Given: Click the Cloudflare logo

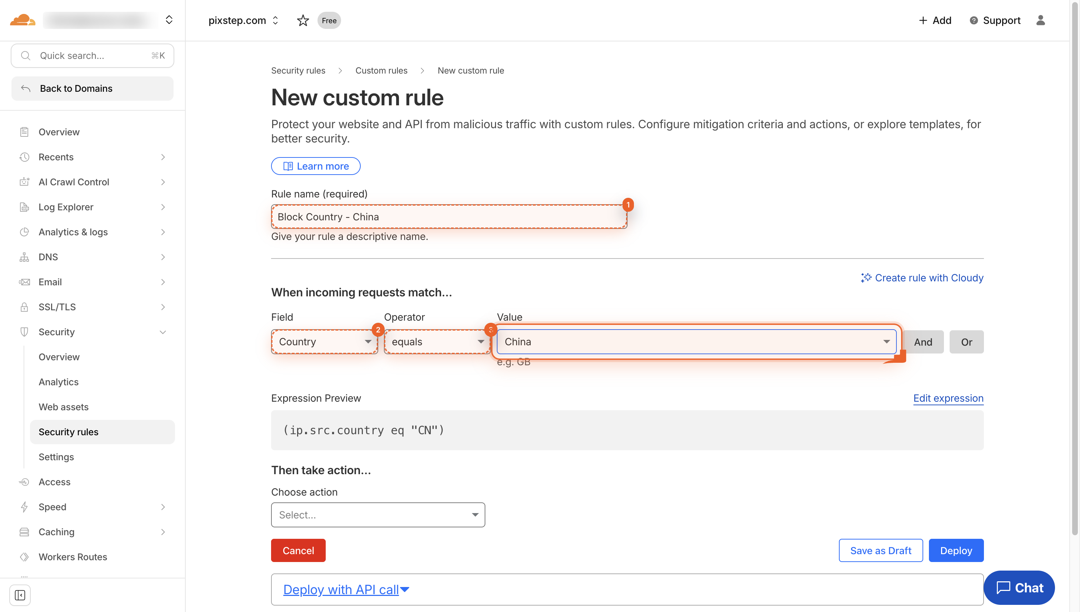Looking at the screenshot, I should [22, 20].
